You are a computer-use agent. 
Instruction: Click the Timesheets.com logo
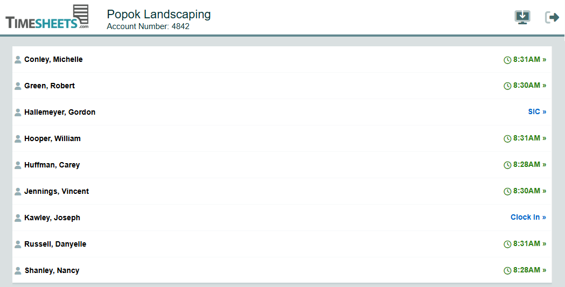pyautogui.click(x=47, y=17)
